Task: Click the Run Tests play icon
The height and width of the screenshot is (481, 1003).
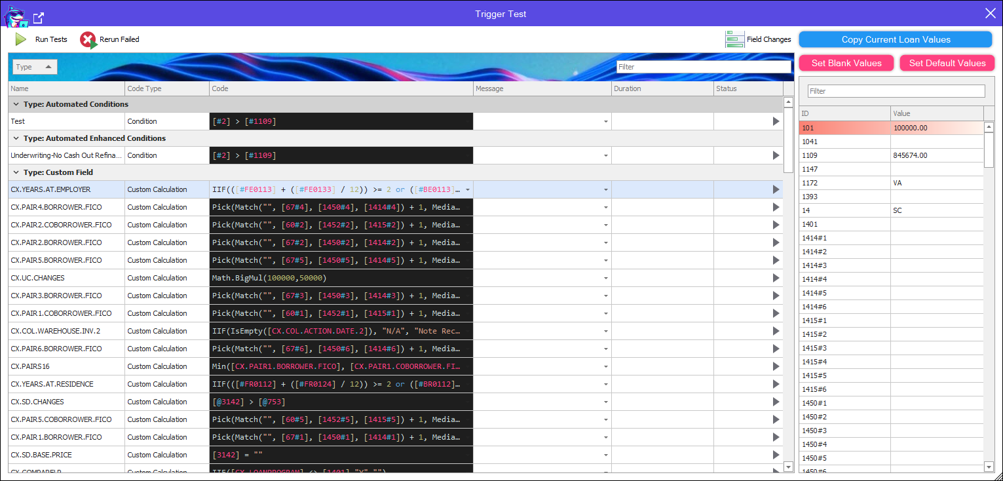Action: tap(21, 39)
